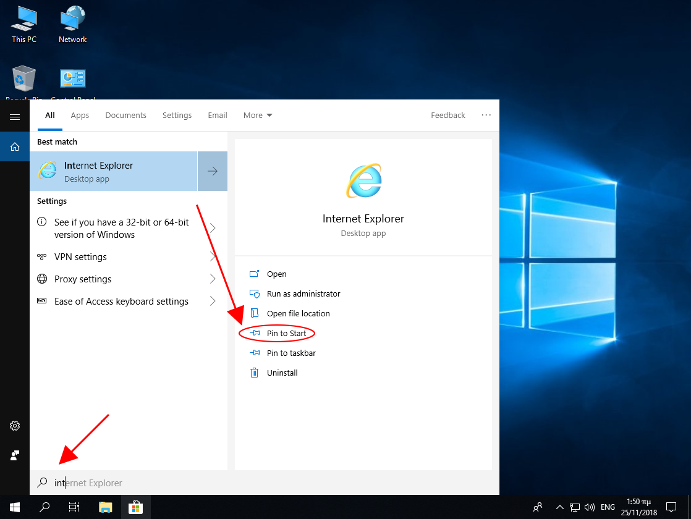Open Microsoft Store from the taskbar
This screenshot has width=691, height=519.
pyautogui.click(x=135, y=507)
